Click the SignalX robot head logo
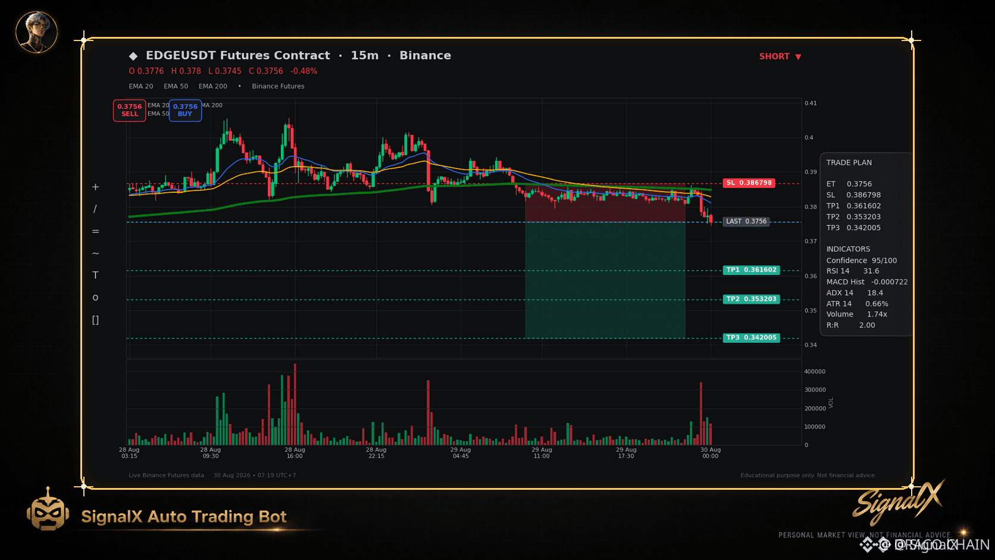Screen dimensions: 995x560 pyautogui.click(x=48, y=509)
